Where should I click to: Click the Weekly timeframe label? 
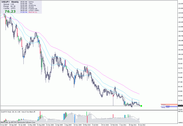click(x=15, y=2)
